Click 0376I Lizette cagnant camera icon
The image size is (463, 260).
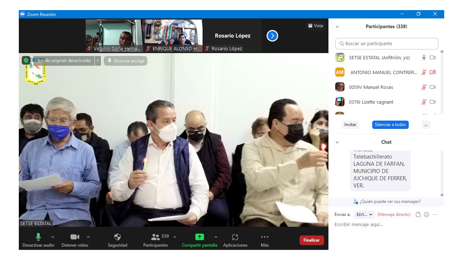pyautogui.click(x=433, y=102)
